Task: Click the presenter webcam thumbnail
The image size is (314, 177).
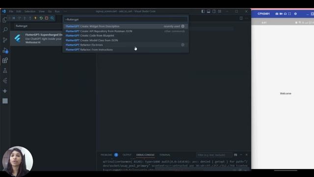Action: (x=18, y=161)
